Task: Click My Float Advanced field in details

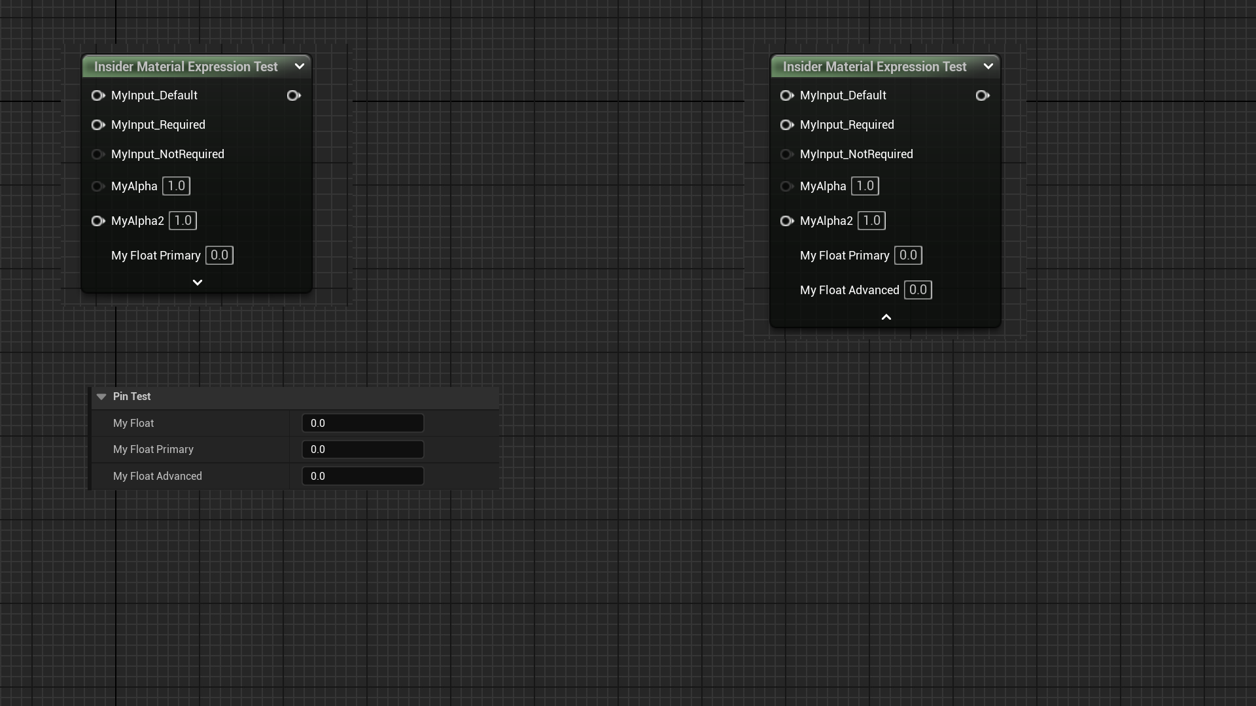Action: (x=362, y=476)
